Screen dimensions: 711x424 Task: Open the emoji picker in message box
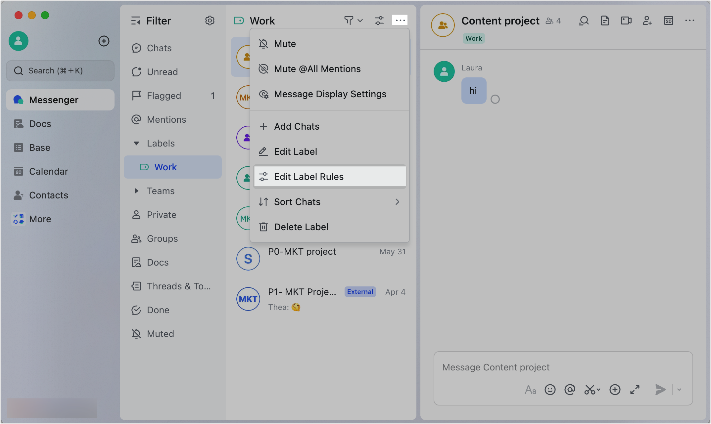tap(550, 390)
